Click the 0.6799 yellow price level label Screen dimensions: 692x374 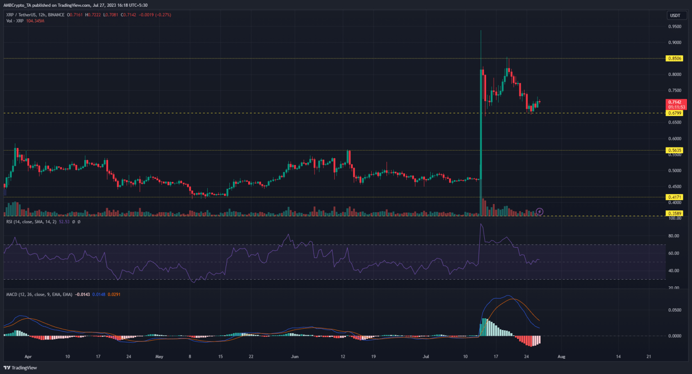coord(674,113)
